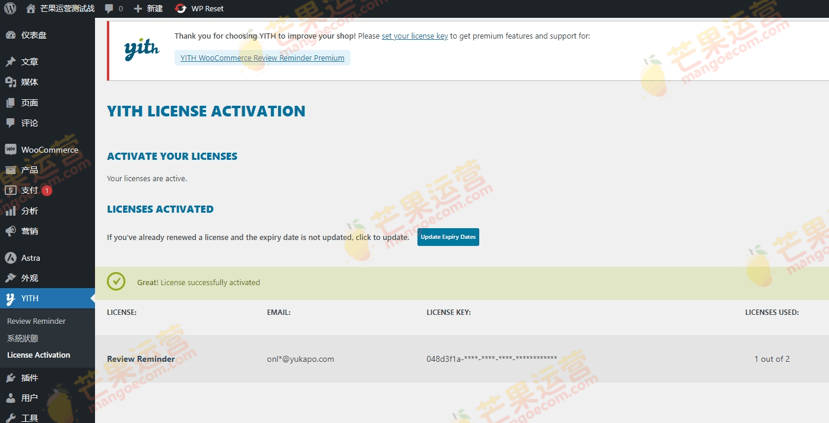Click 新建 in admin bar
The width and height of the screenshot is (829, 423).
[155, 9]
